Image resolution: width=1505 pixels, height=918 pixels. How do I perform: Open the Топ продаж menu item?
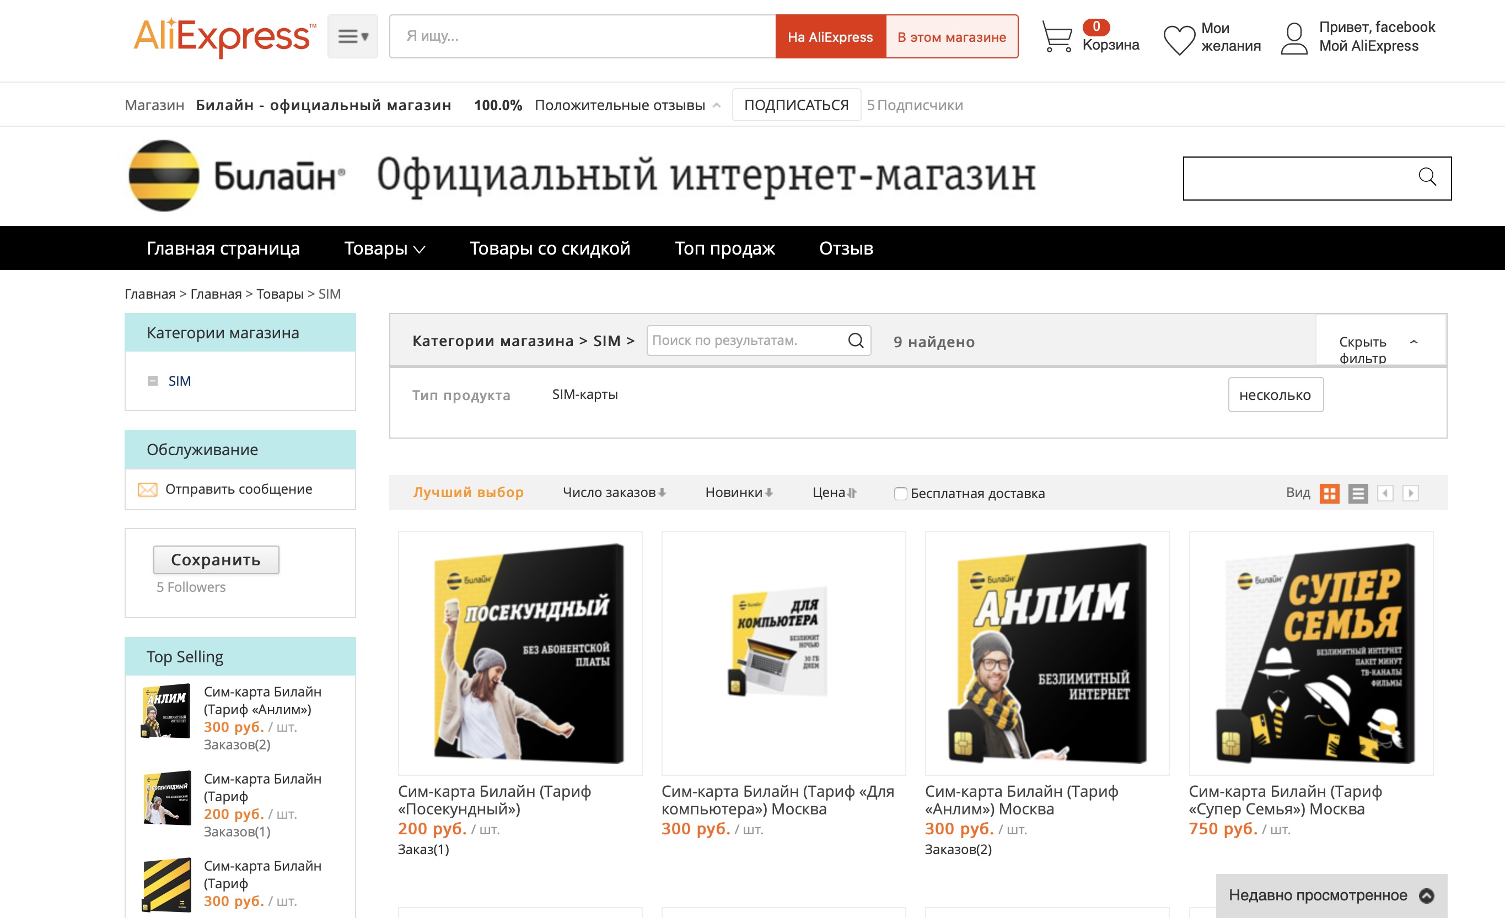[x=724, y=249]
